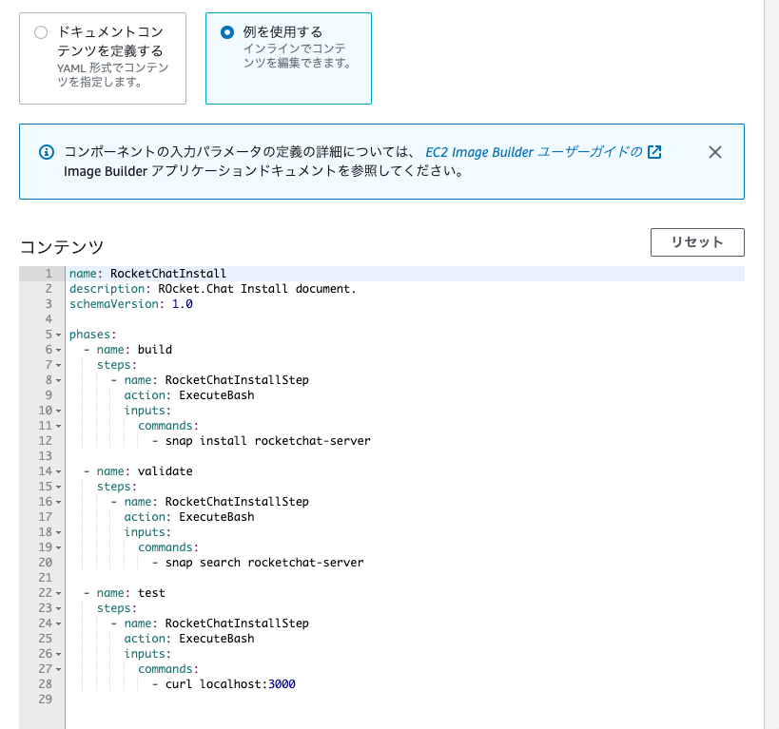Viewport: 779px width, 729px height.
Task: Click 'RocketChatInstallStep' on line 8
Action: point(237,380)
